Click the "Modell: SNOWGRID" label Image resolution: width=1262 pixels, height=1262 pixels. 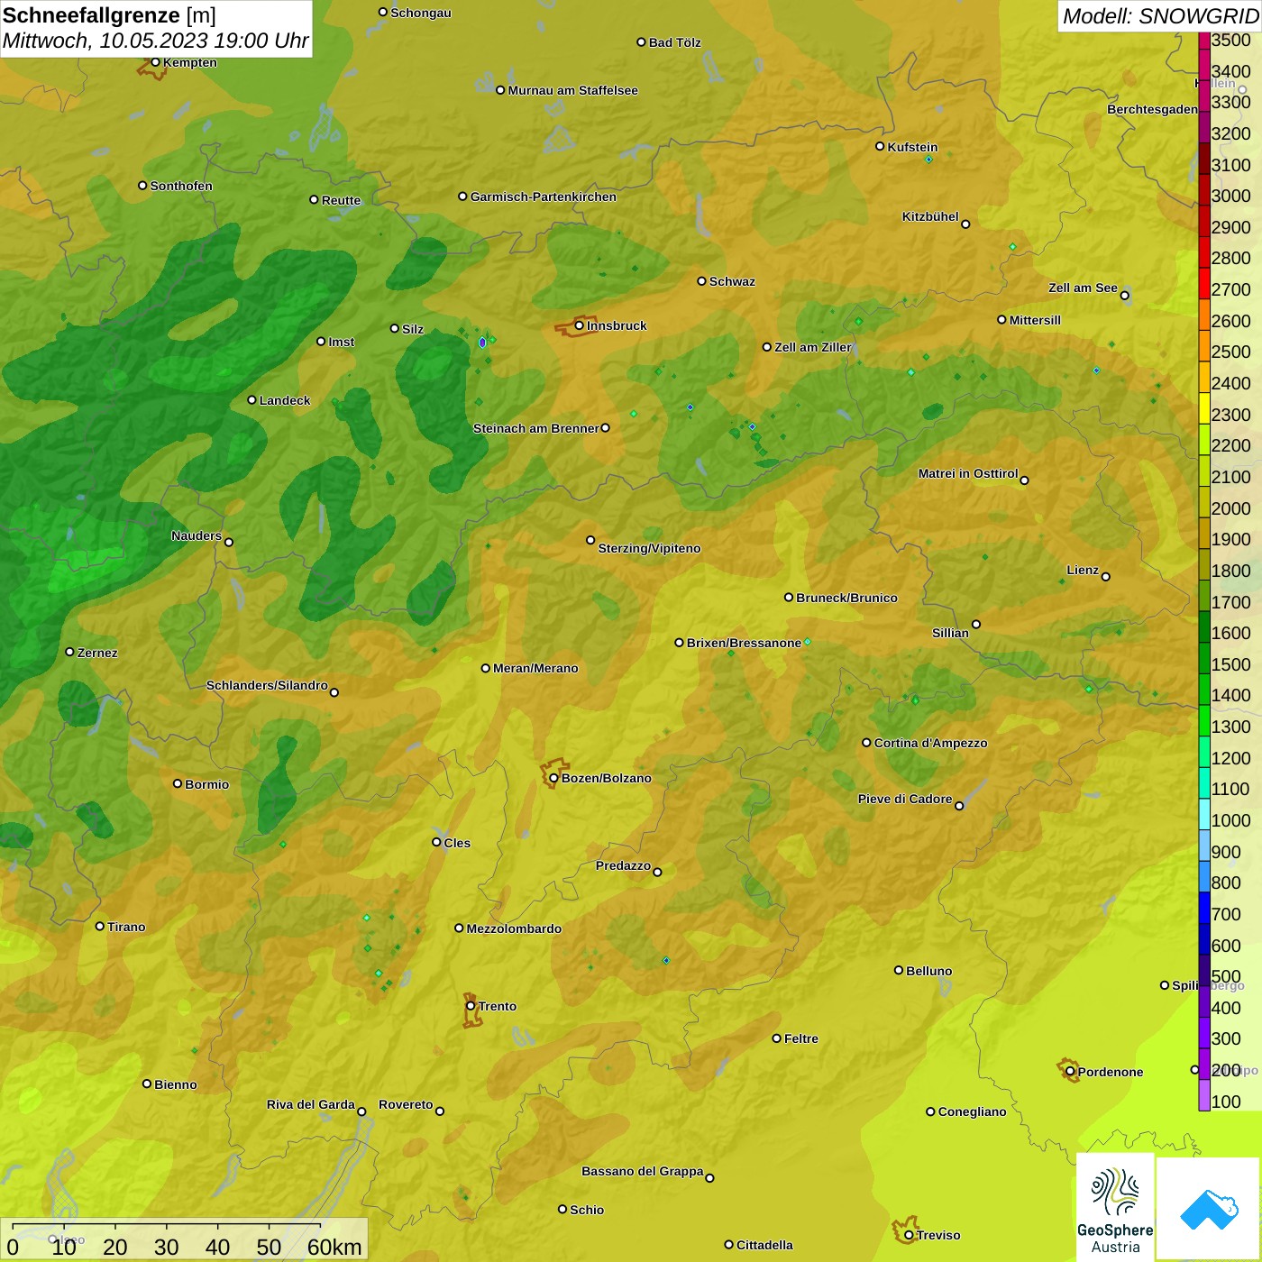tap(1160, 16)
